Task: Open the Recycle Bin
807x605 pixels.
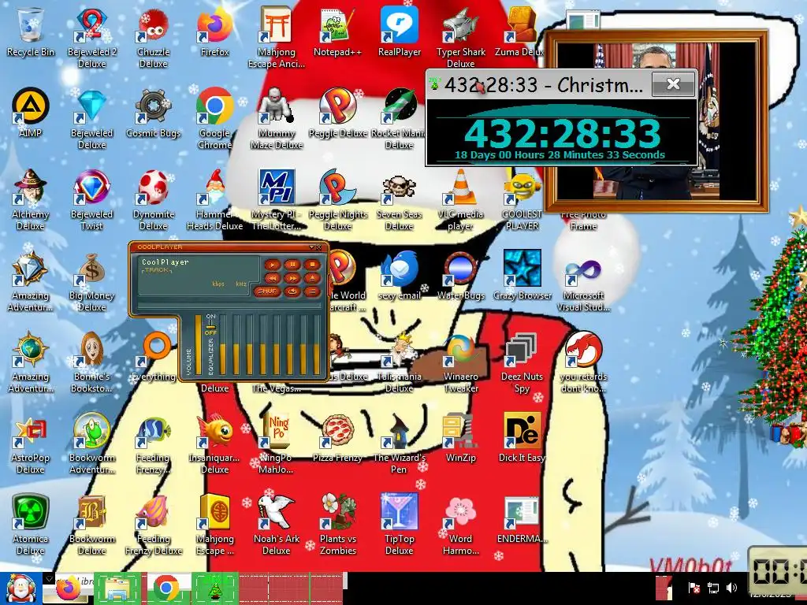Action: [31, 32]
